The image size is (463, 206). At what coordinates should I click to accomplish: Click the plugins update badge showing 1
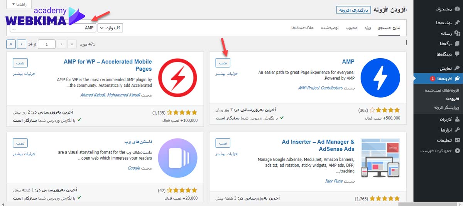point(433,79)
